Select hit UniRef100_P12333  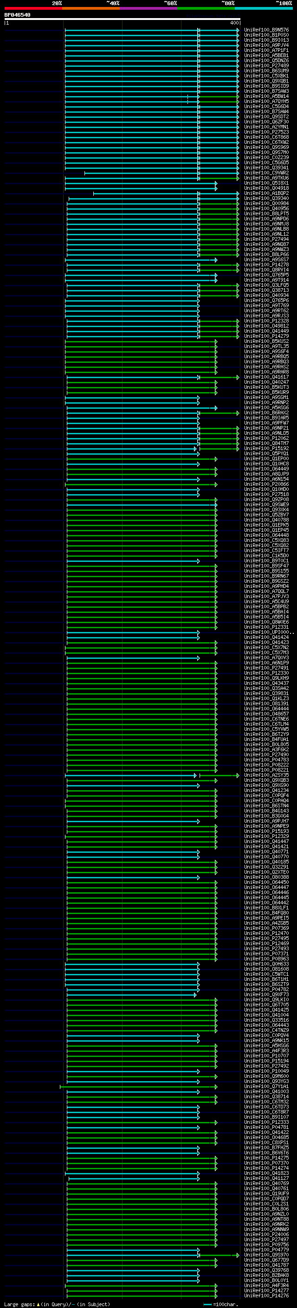click(266, 1121)
